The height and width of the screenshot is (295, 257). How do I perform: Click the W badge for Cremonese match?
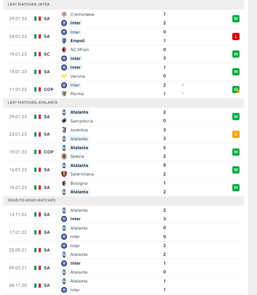tap(236, 19)
